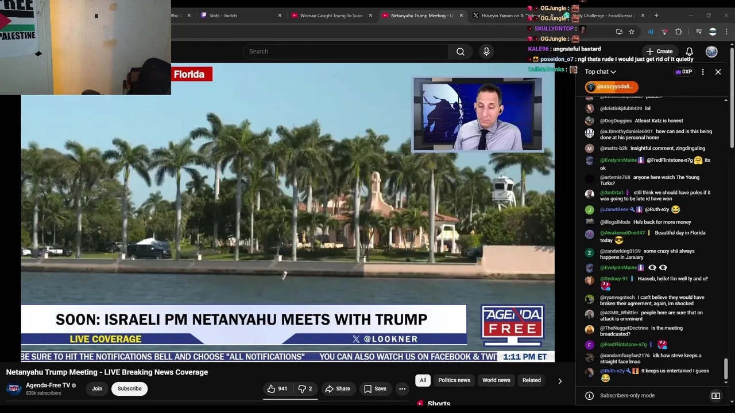Click the video title Netanyahu Trump Meeting

(107, 372)
